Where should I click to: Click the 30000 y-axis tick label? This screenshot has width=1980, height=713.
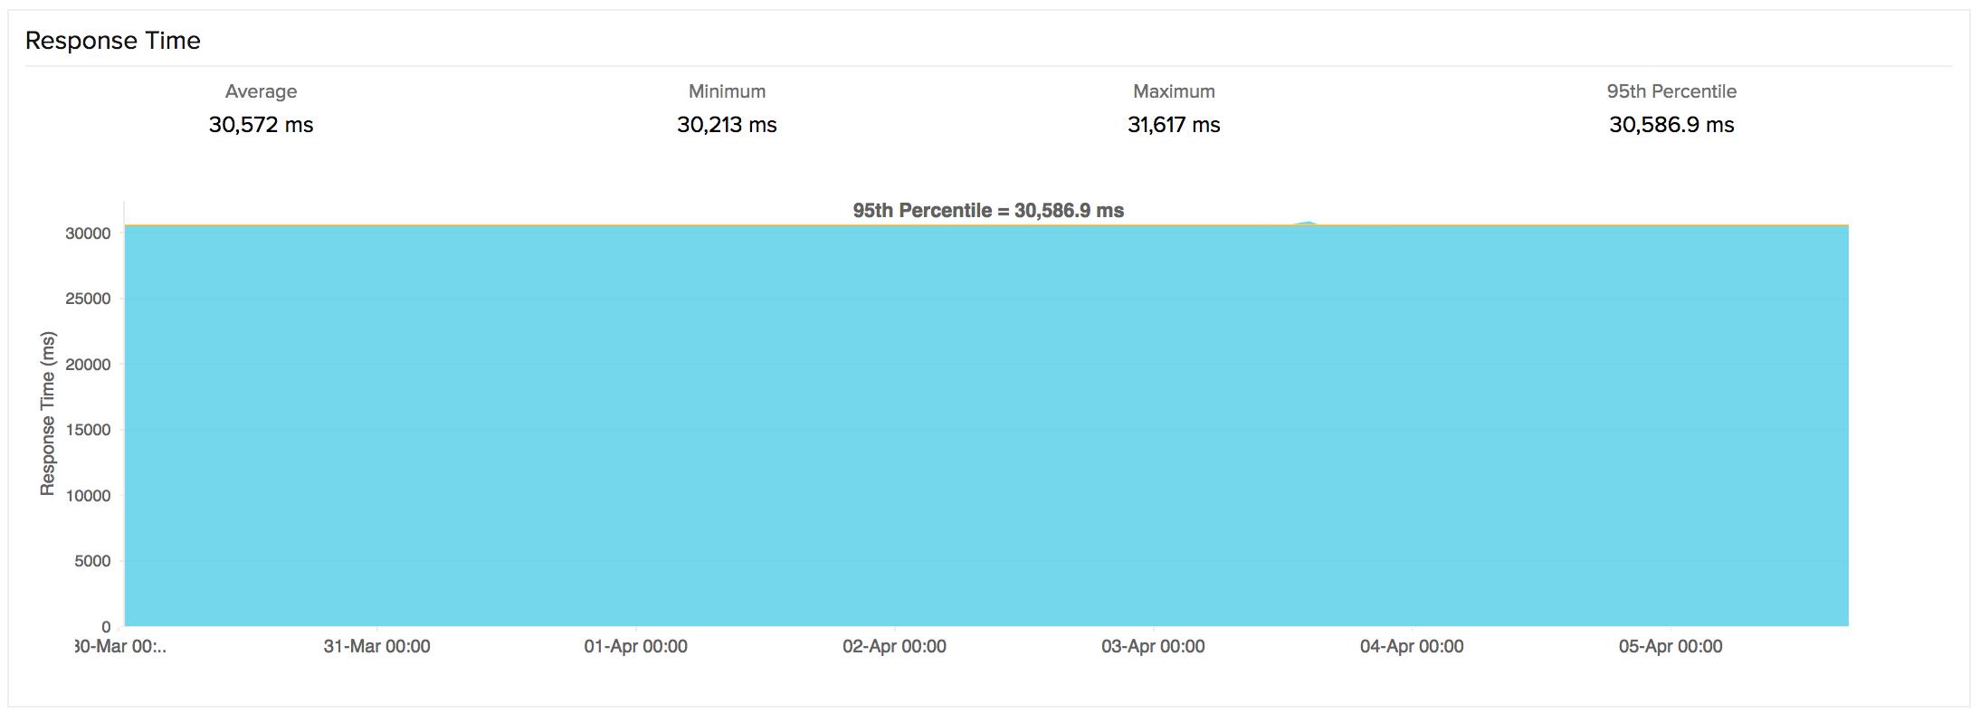click(x=88, y=233)
